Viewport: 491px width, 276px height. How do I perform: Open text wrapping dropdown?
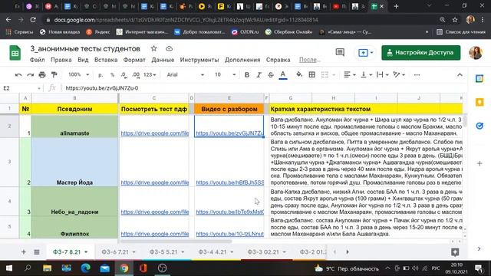click(x=382, y=75)
